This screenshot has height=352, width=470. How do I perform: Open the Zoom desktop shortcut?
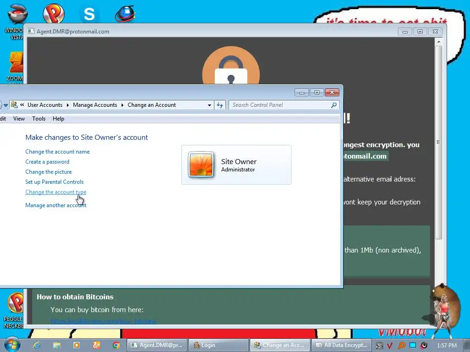pyautogui.click(x=15, y=67)
